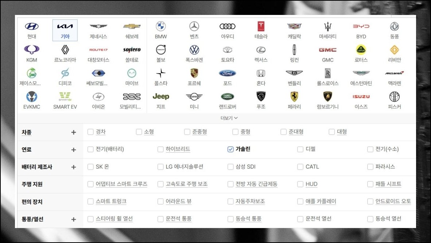Viewport: 431px width, 243px height.
Task: Click the 전방 자동 긴급제동 link
Action: point(256,184)
